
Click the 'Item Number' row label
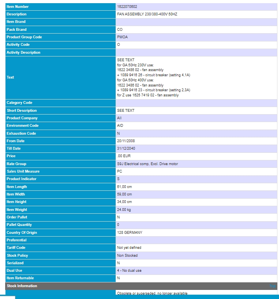(17, 7)
